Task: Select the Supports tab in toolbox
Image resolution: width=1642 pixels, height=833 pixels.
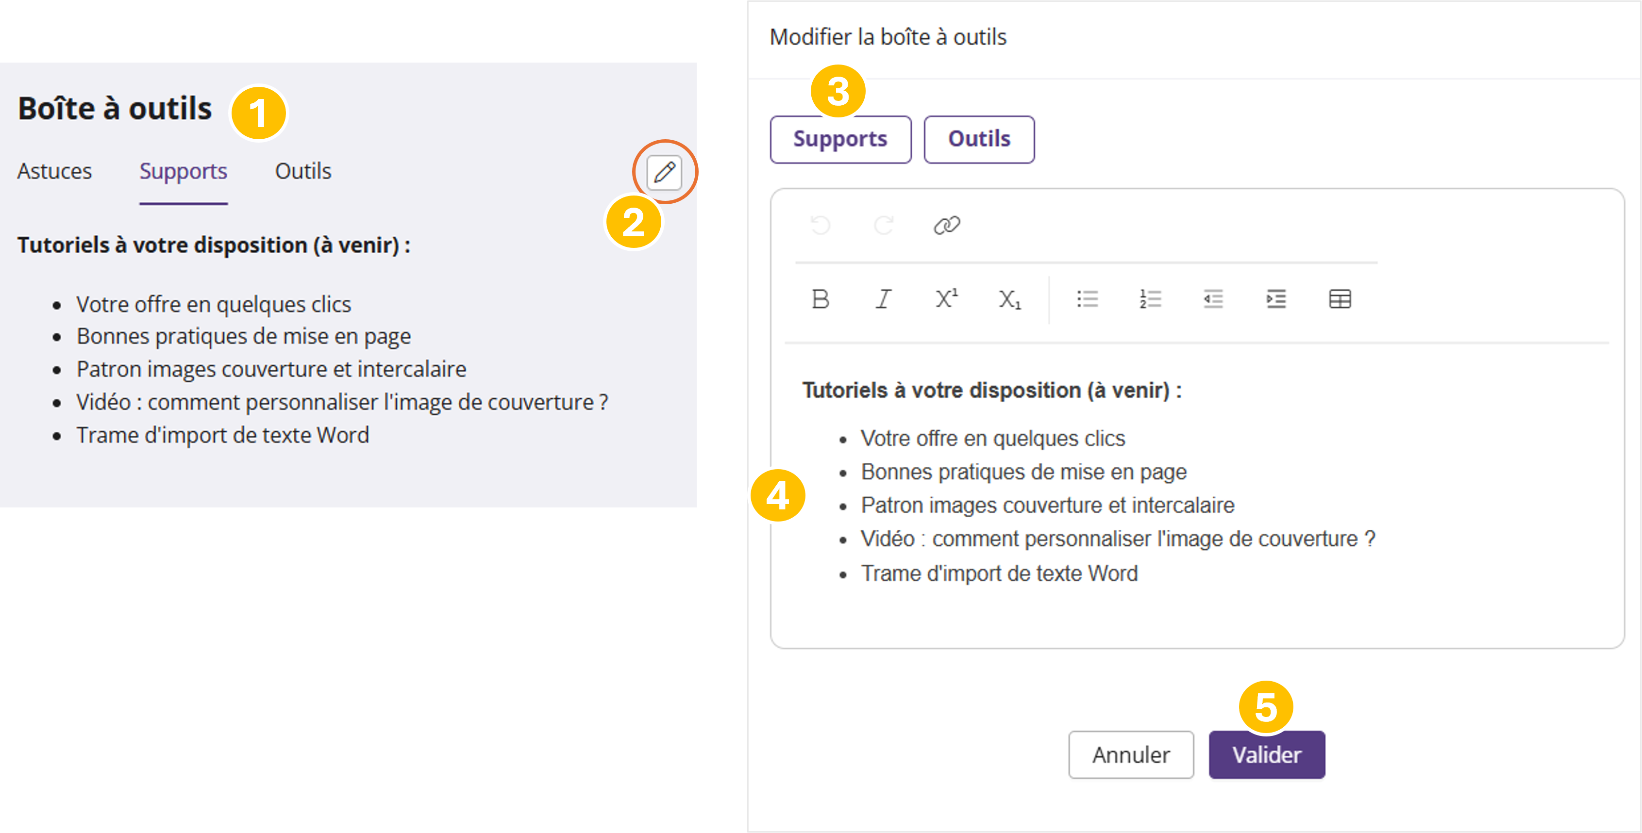Action: pos(184,171)
